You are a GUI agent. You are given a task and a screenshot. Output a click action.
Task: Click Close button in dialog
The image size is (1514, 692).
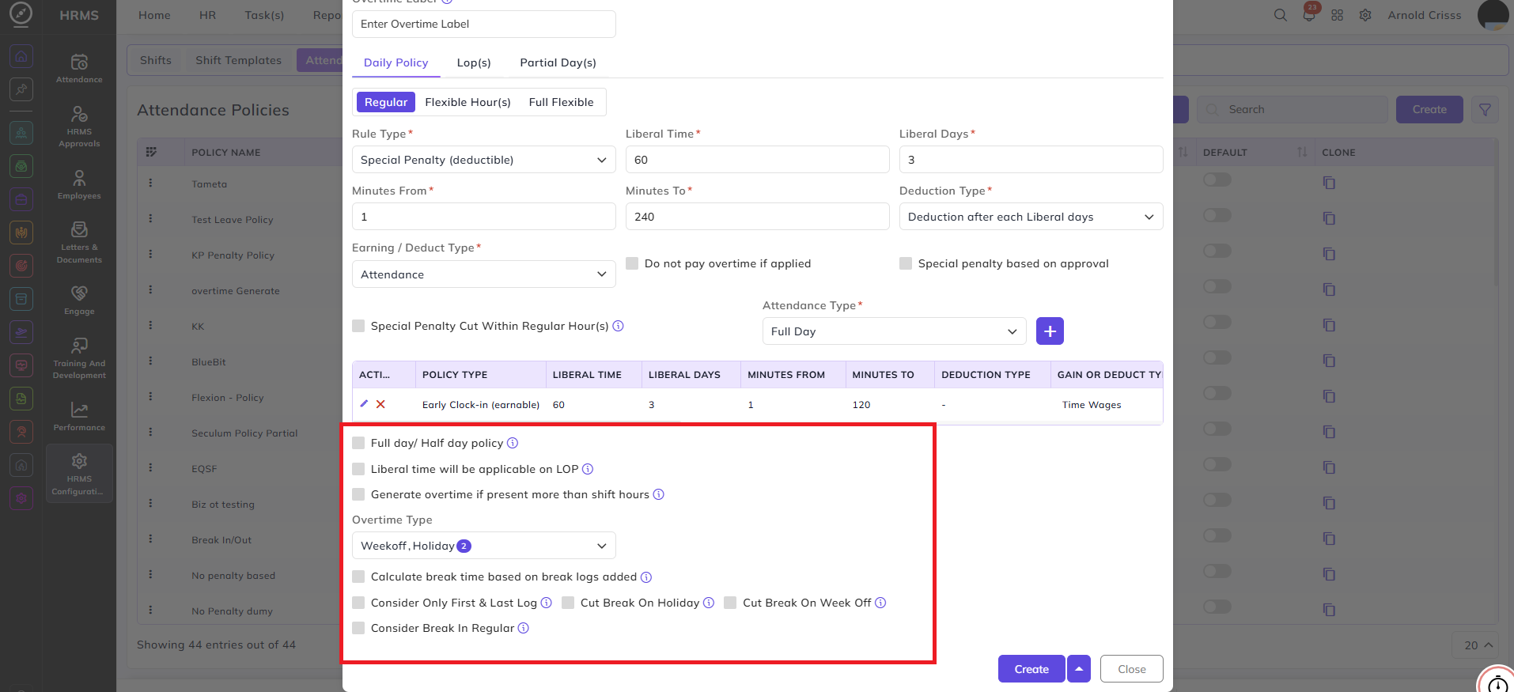pos(1132,669)
